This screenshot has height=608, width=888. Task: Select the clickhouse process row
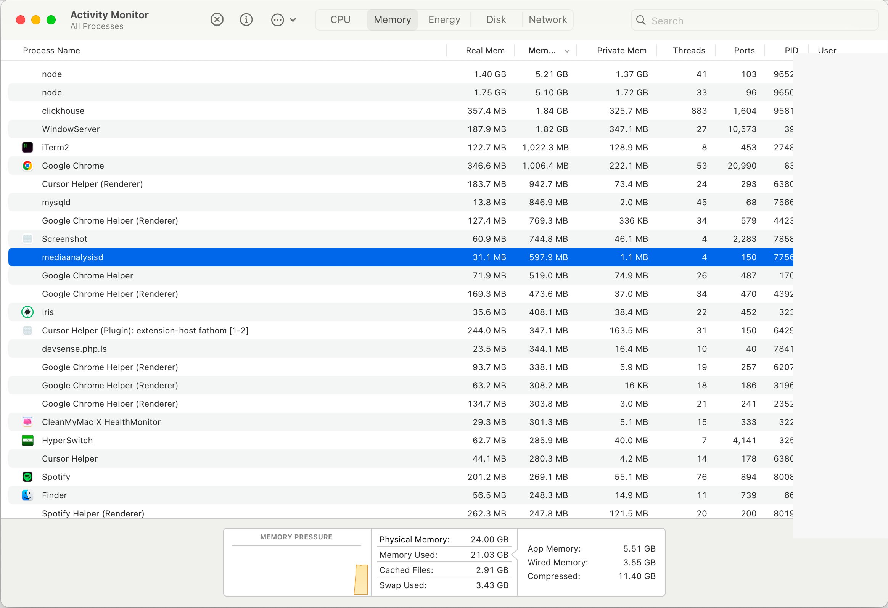coord(401,111)
